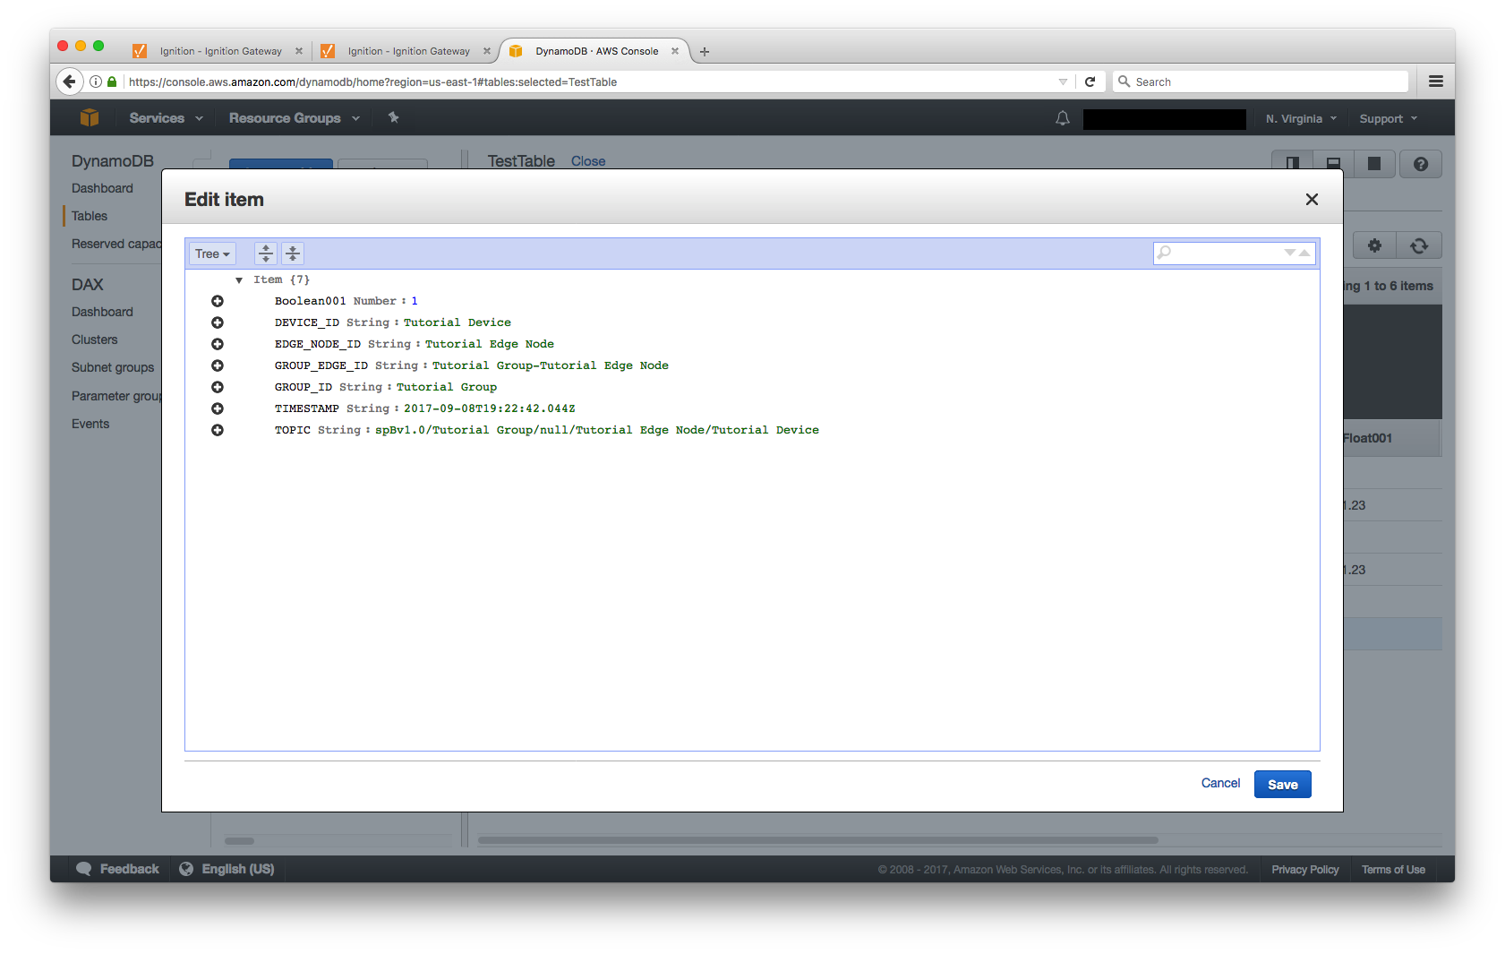Cancel the item edit
The image size is (1505, 954).
[1220, 783]
